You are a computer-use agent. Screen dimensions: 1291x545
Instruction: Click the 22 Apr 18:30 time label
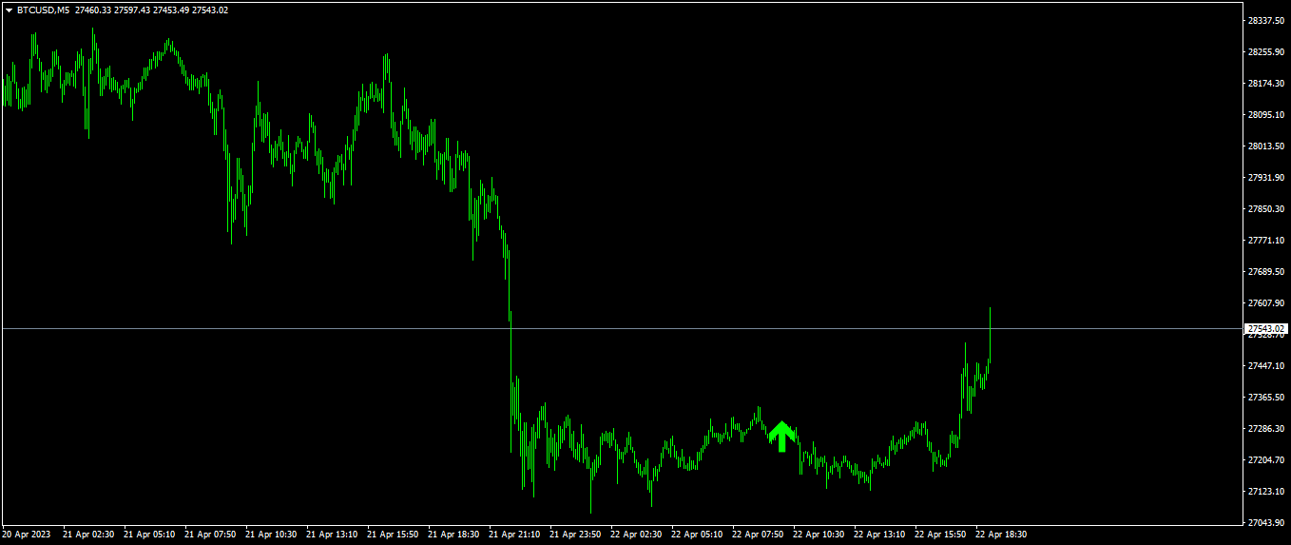tap(1002, 535)
